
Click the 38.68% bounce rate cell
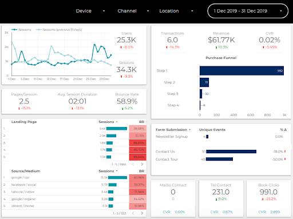[x=138, y=129]
